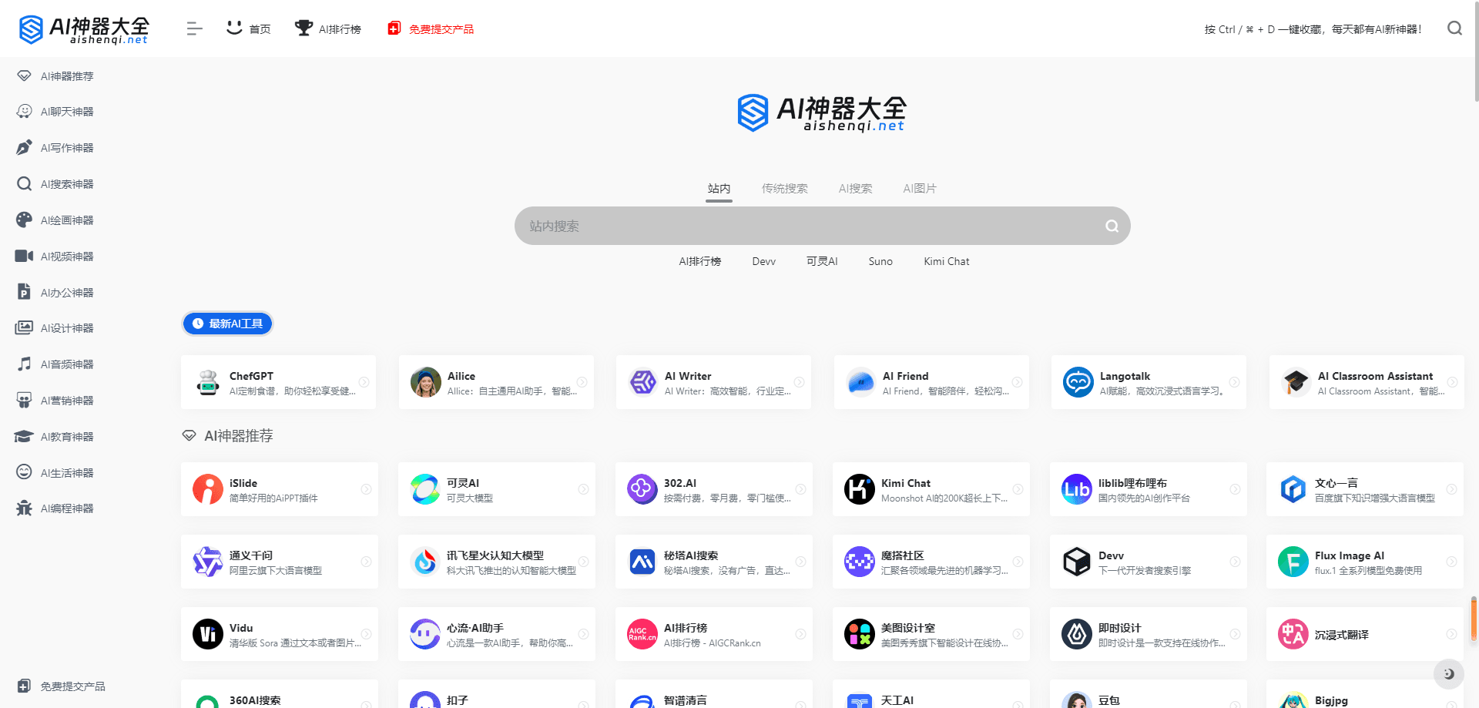The height and width of the screenshot is (708, 1479).
Task: Click the 即时设计 icon
Action: point(1077,634)
